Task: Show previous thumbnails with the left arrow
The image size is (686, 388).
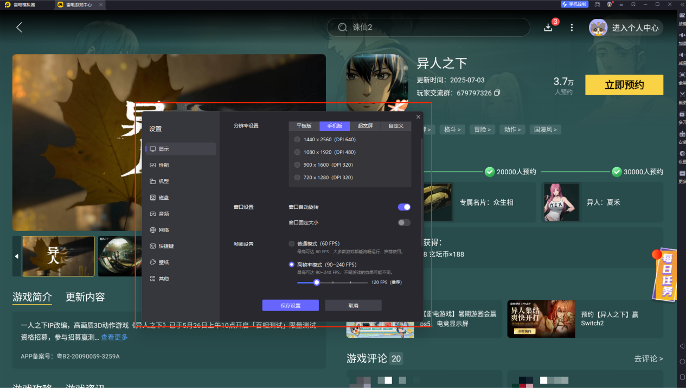Action: pos(16,256)
